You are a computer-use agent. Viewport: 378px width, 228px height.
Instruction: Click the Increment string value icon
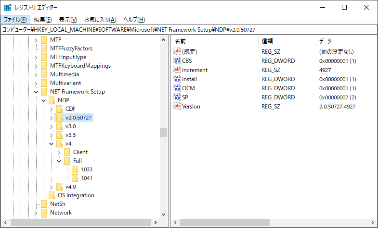[x=177, y=70]
